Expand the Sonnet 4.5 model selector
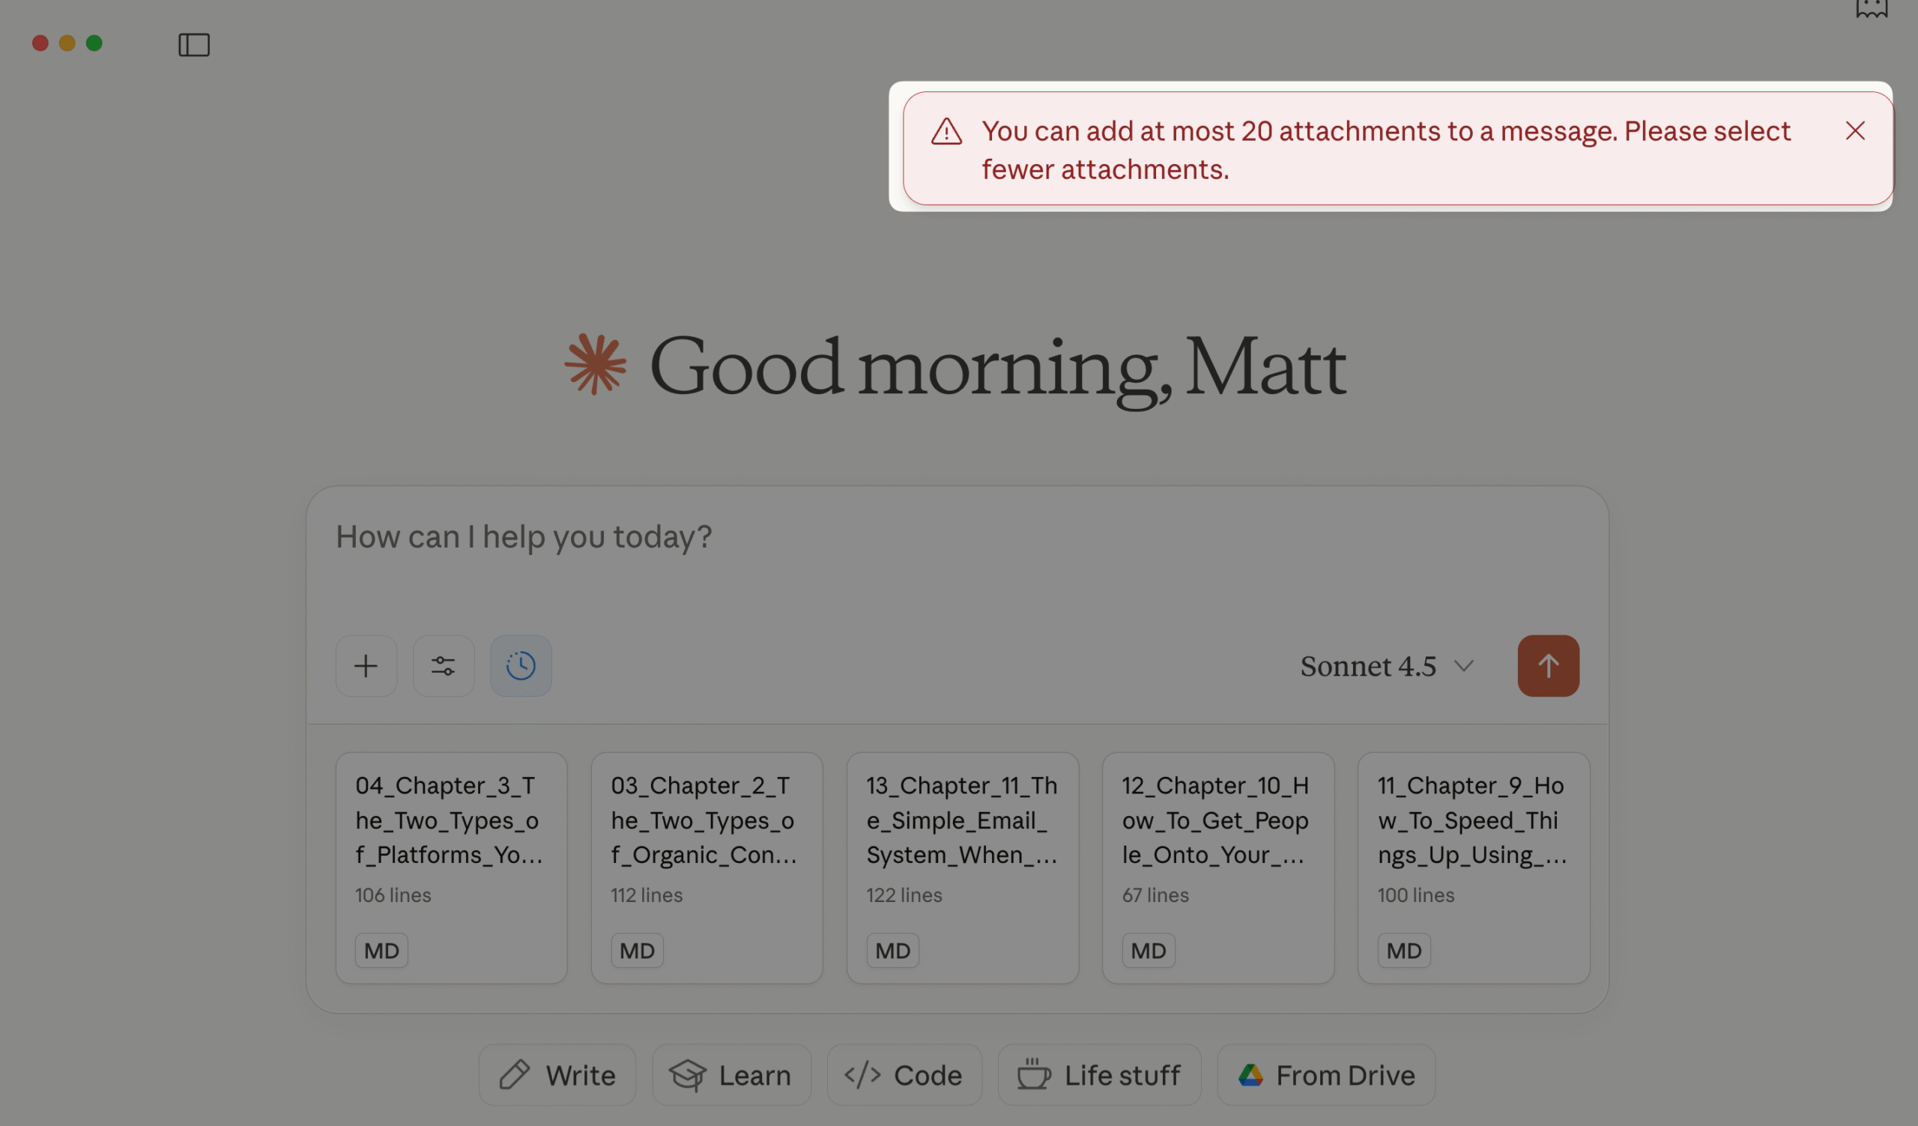Screen dimensions: 1918x1126 click(x=1386, y=667)
